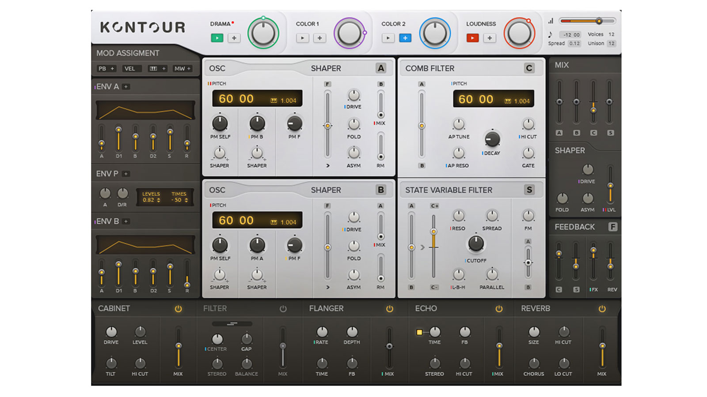
Task: Click the PM SELF knob in OSC A
Action: [220, 123]
